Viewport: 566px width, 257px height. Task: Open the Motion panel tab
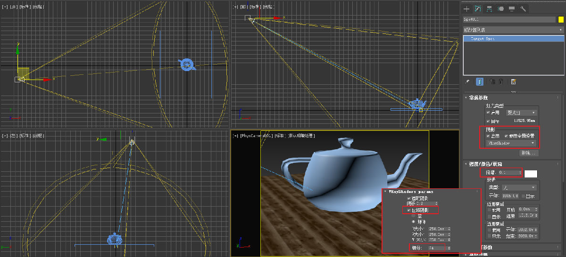click(x=501, y=8)
